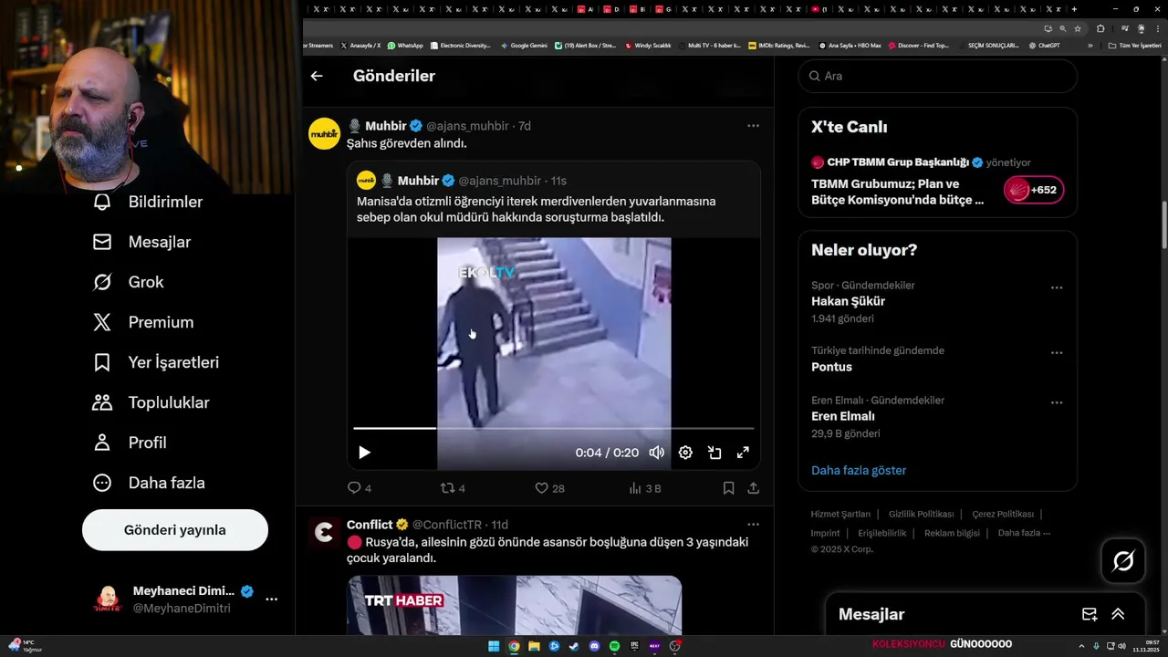
Task: Open options for Pontus trend
Action: coord(1057,353)
